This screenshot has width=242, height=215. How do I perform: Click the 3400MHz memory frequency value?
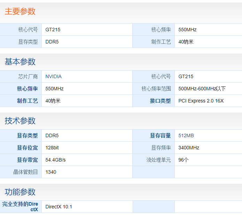click(x=189, y=148)
